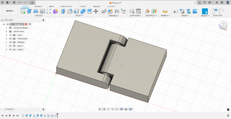231x119 pixels.
Task: Expand the Document Settings node
Action: click(7, 28)
